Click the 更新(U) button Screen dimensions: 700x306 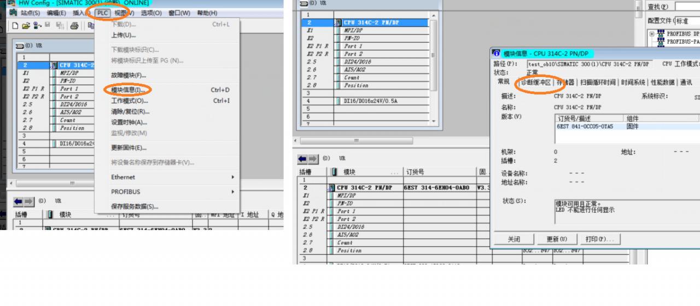click(x=557, y=239)
